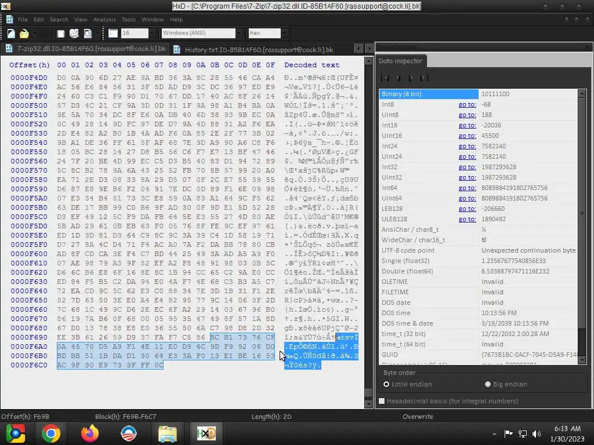594x445 pixels.
Task: Open the Help menu
Action: click(176, 19)
